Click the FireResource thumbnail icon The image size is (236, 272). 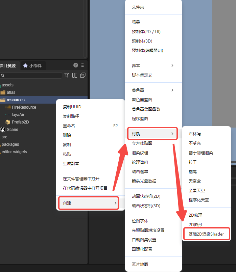[x=8, y=107]
